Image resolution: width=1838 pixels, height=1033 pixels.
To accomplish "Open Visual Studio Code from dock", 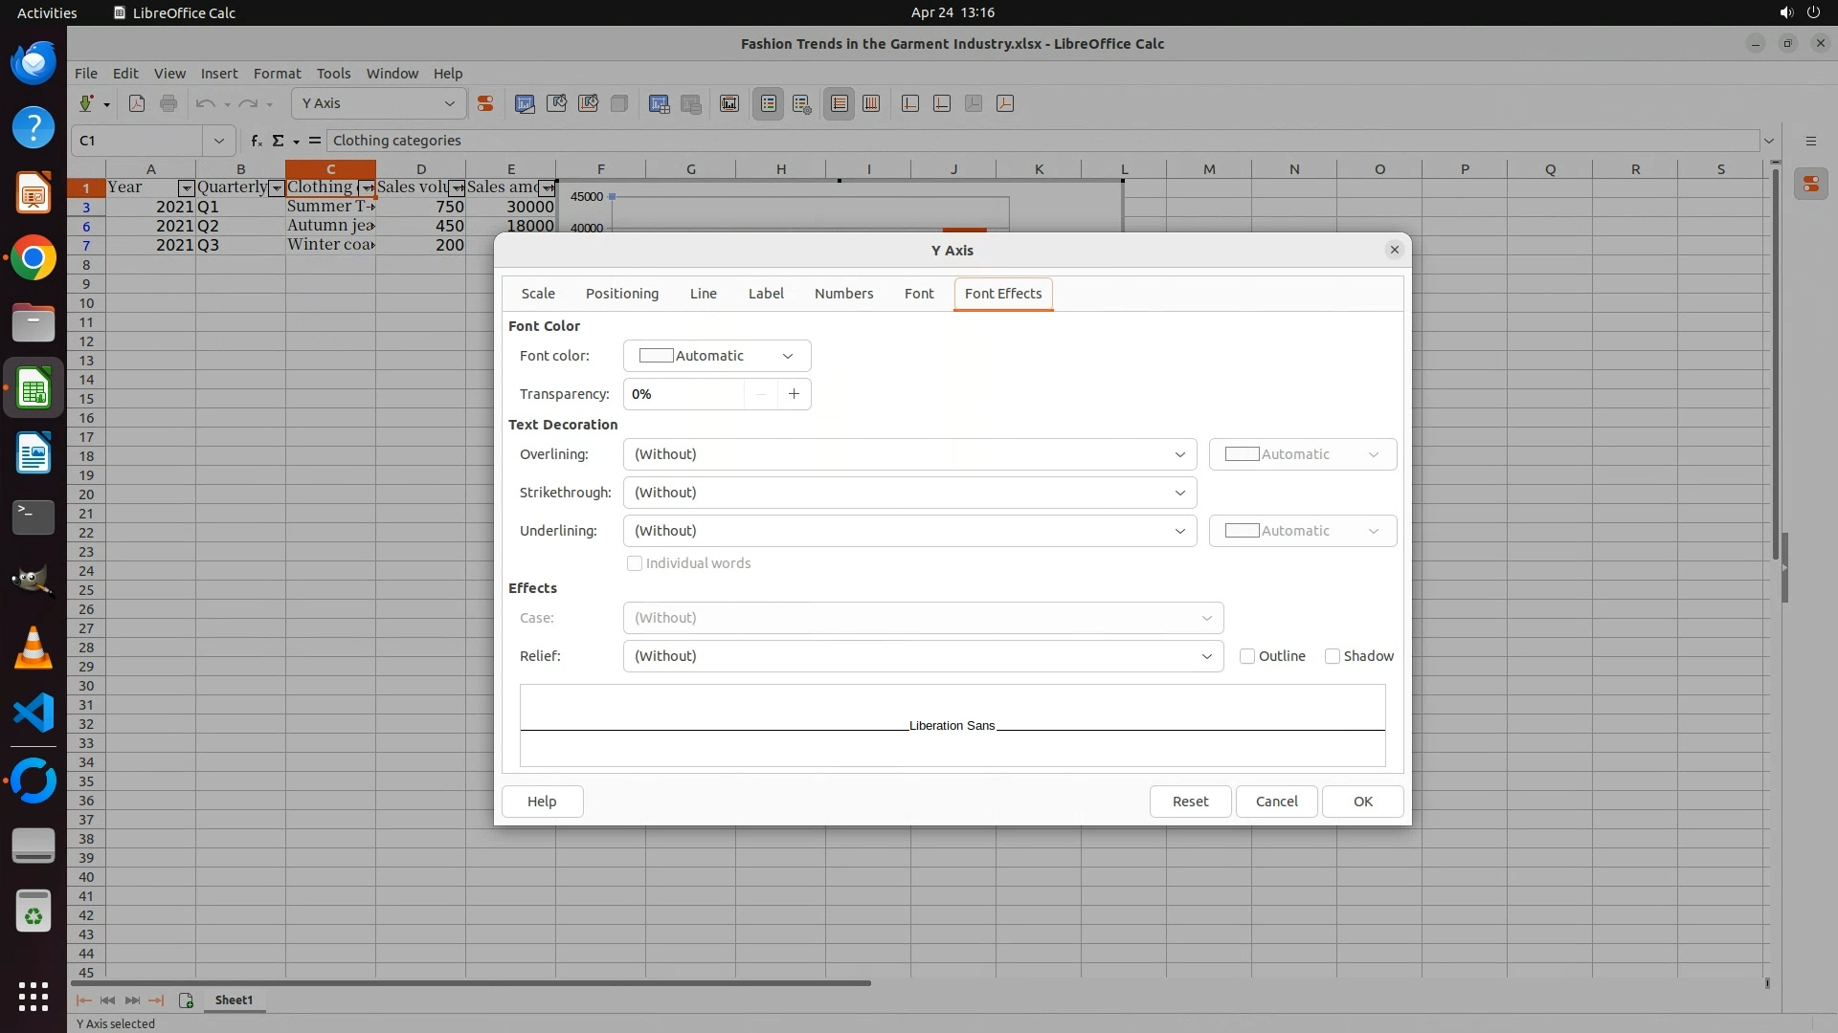I will (34, 713).
